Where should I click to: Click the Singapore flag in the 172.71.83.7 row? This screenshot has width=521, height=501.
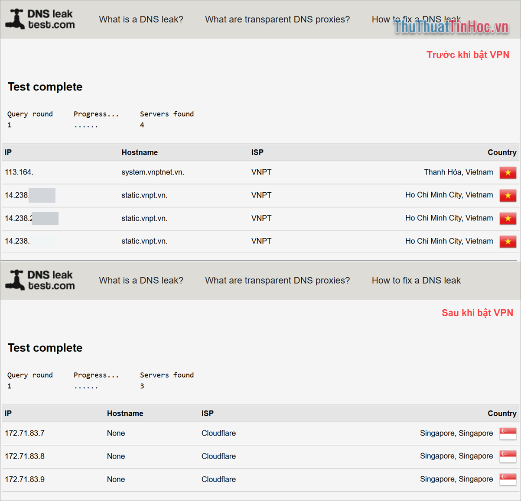[508, 433]
